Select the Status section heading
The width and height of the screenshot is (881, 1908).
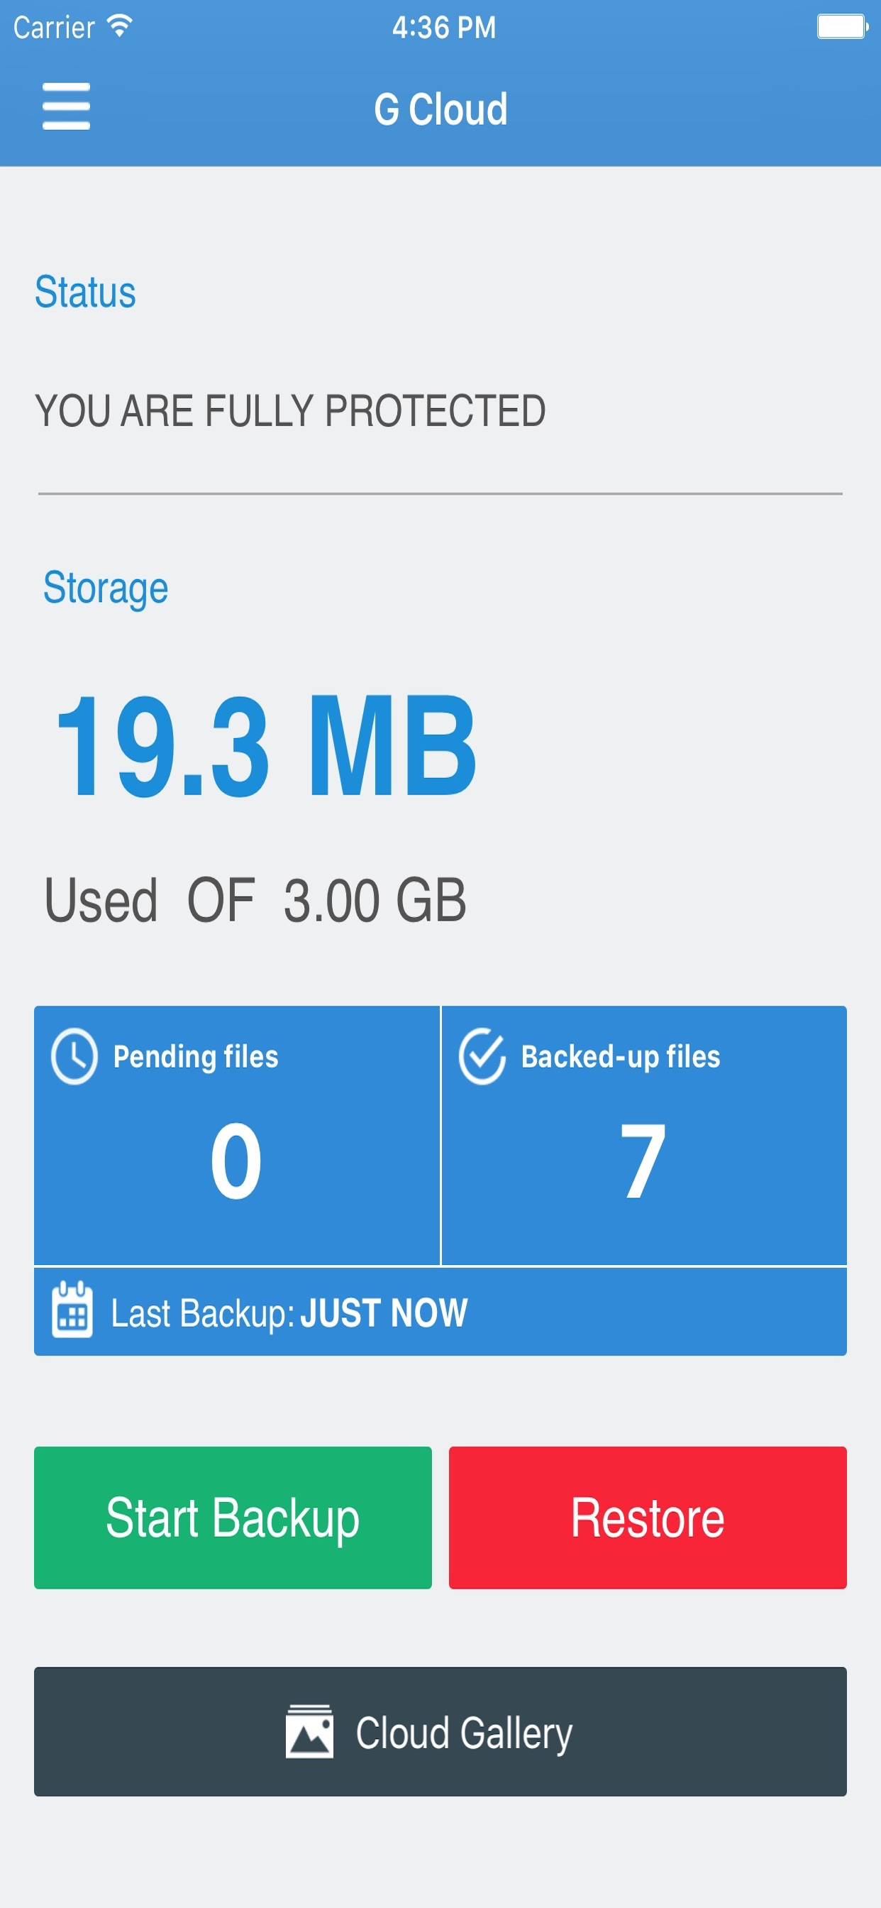(x=87, y=290)
